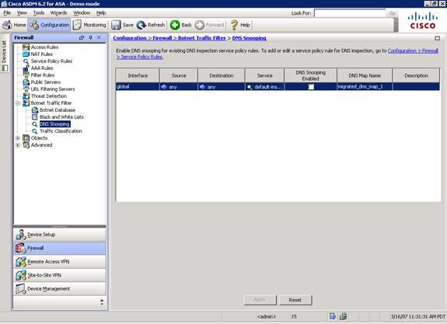Click the global interface cell
The height and width of the screenshot is (324, 447).
point(138,86)
